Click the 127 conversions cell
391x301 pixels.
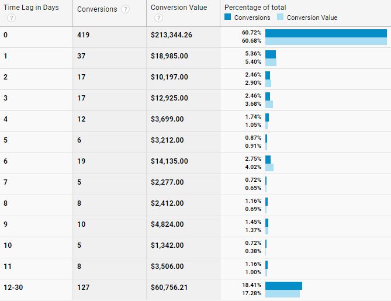pos(83,290)
